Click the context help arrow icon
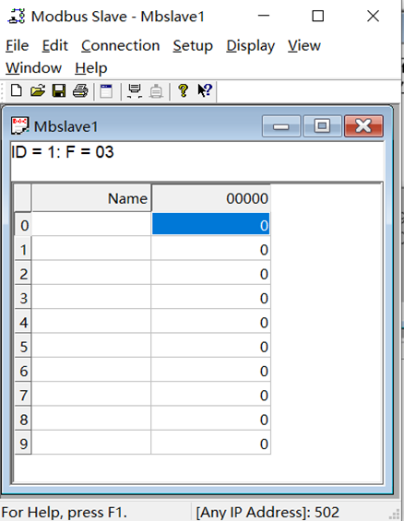 (205, 90)
